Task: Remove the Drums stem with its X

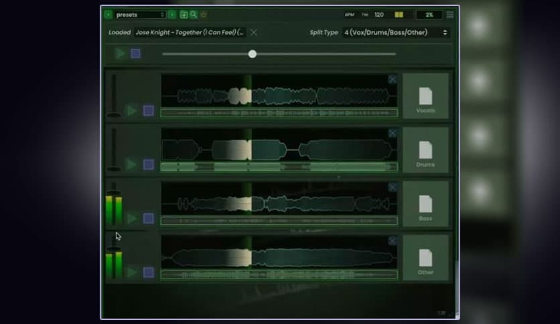Action: click(x=392, y=133)
